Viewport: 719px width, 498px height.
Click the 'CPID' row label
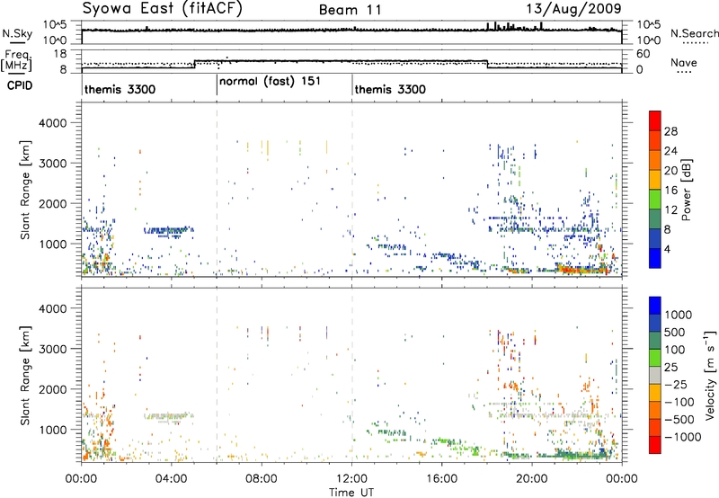[20, 85]
